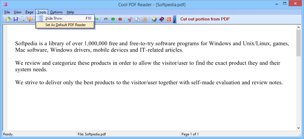Click the vertical scrollbar up arrow
The image size is (304, 139).
[x=298, y=28]
